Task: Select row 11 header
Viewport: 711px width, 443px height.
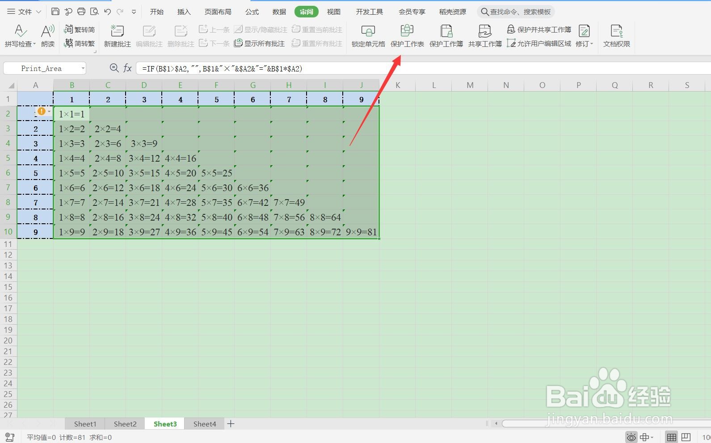Action: [8, 244]
